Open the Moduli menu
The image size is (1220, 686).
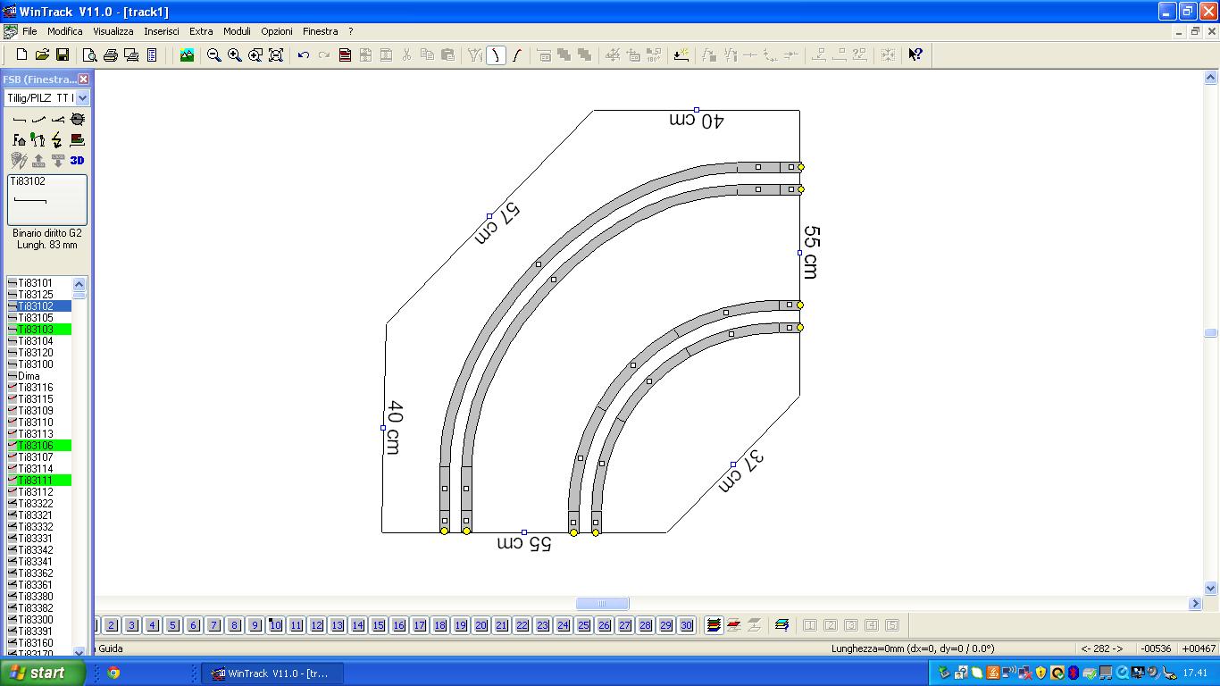tap(237, 31)
